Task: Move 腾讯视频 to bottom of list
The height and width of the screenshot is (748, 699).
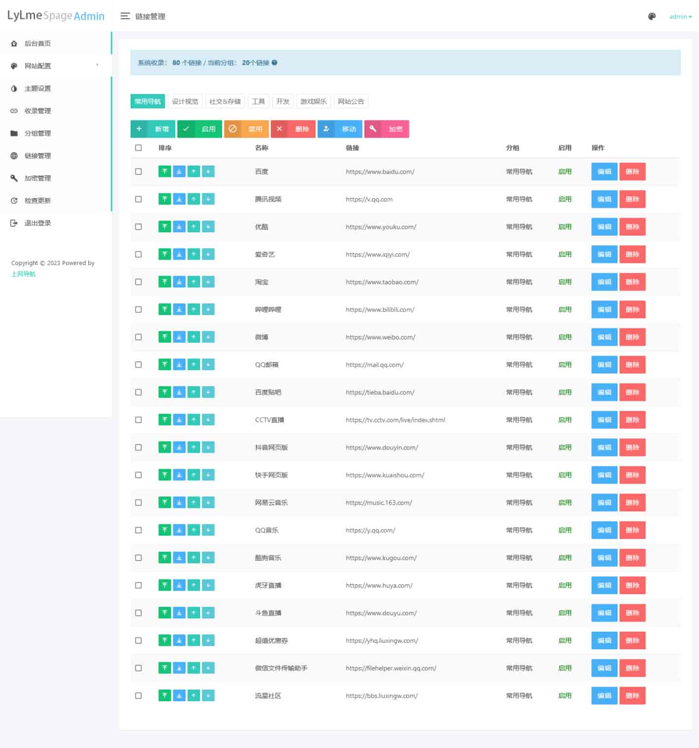Action: point(179,199)
